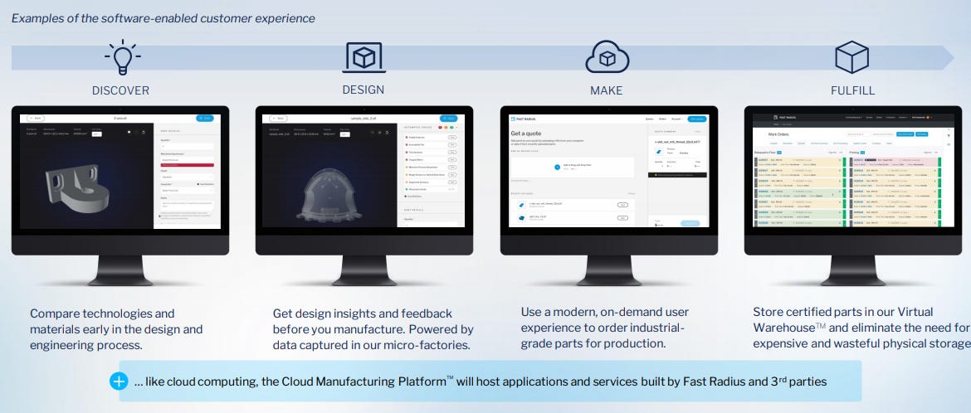Viewport: 971px width, 413px height.
Task: Click the blue plus icon beside cloud computing text
Action: coord(119,381)
